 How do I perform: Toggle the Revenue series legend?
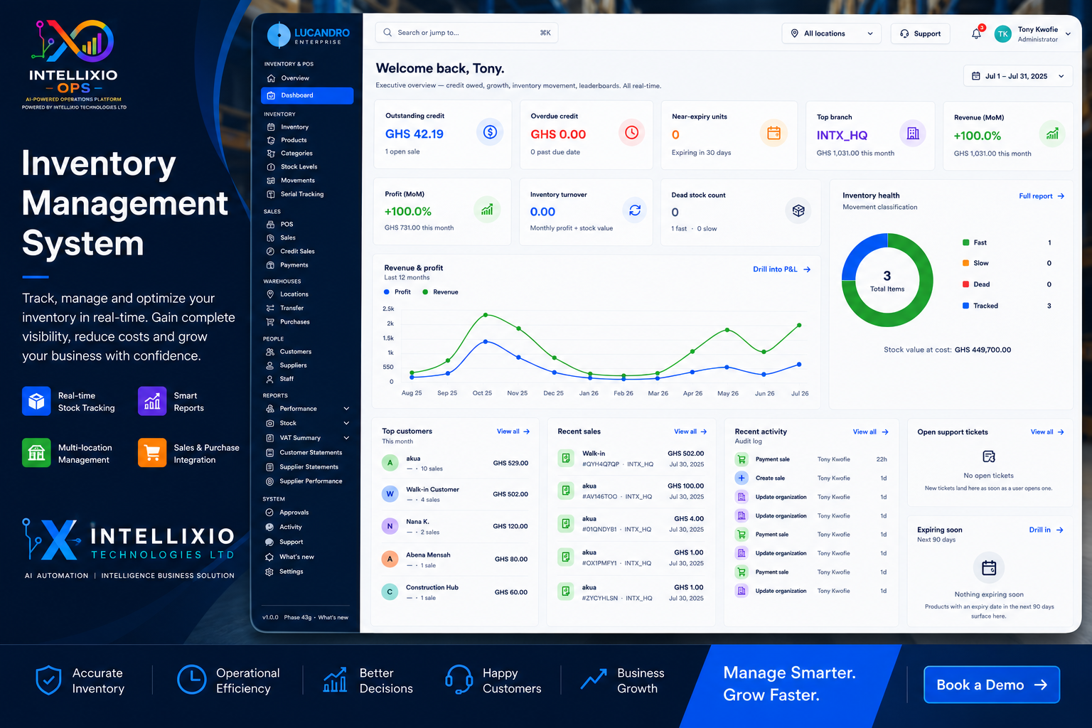coord(440,292)
